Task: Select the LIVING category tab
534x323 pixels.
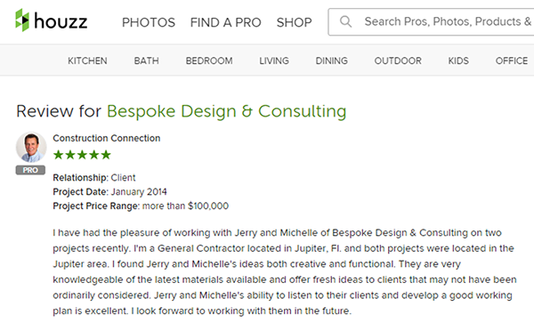Action: pos(274,61)
